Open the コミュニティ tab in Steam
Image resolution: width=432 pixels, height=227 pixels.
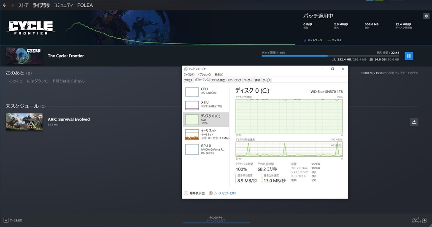63,5
